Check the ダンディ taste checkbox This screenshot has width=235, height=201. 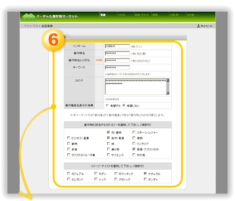(145, 179)
